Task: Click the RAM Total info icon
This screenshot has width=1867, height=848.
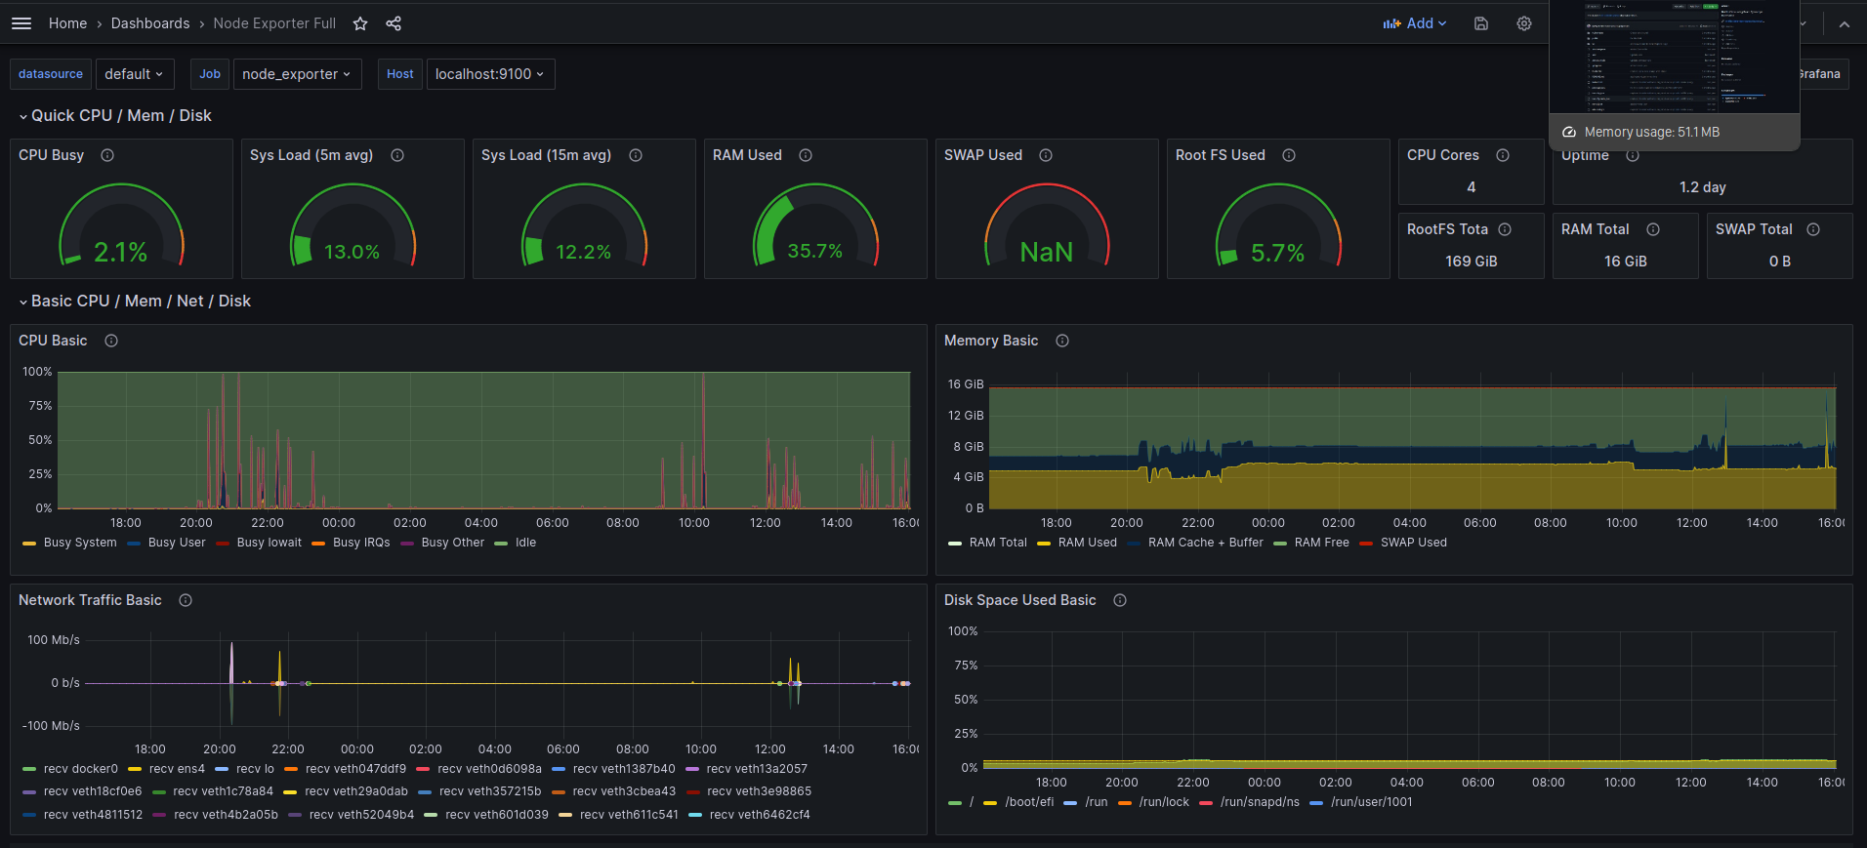Action: tap(1653, 229)
